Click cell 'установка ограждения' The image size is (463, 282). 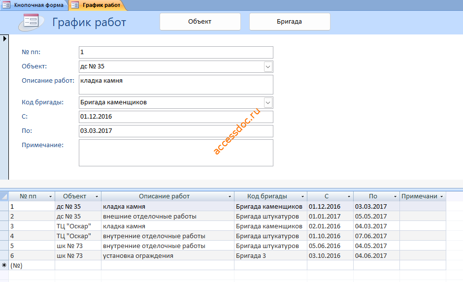[167, 255]
